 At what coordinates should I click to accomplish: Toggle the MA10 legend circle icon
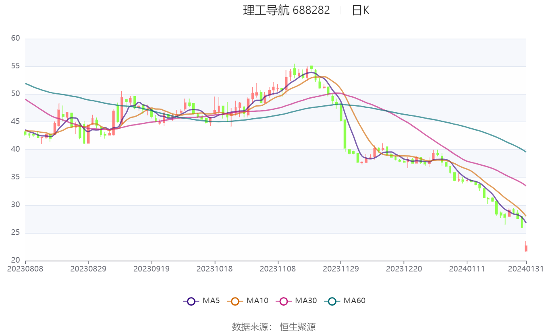coord(235,301)
